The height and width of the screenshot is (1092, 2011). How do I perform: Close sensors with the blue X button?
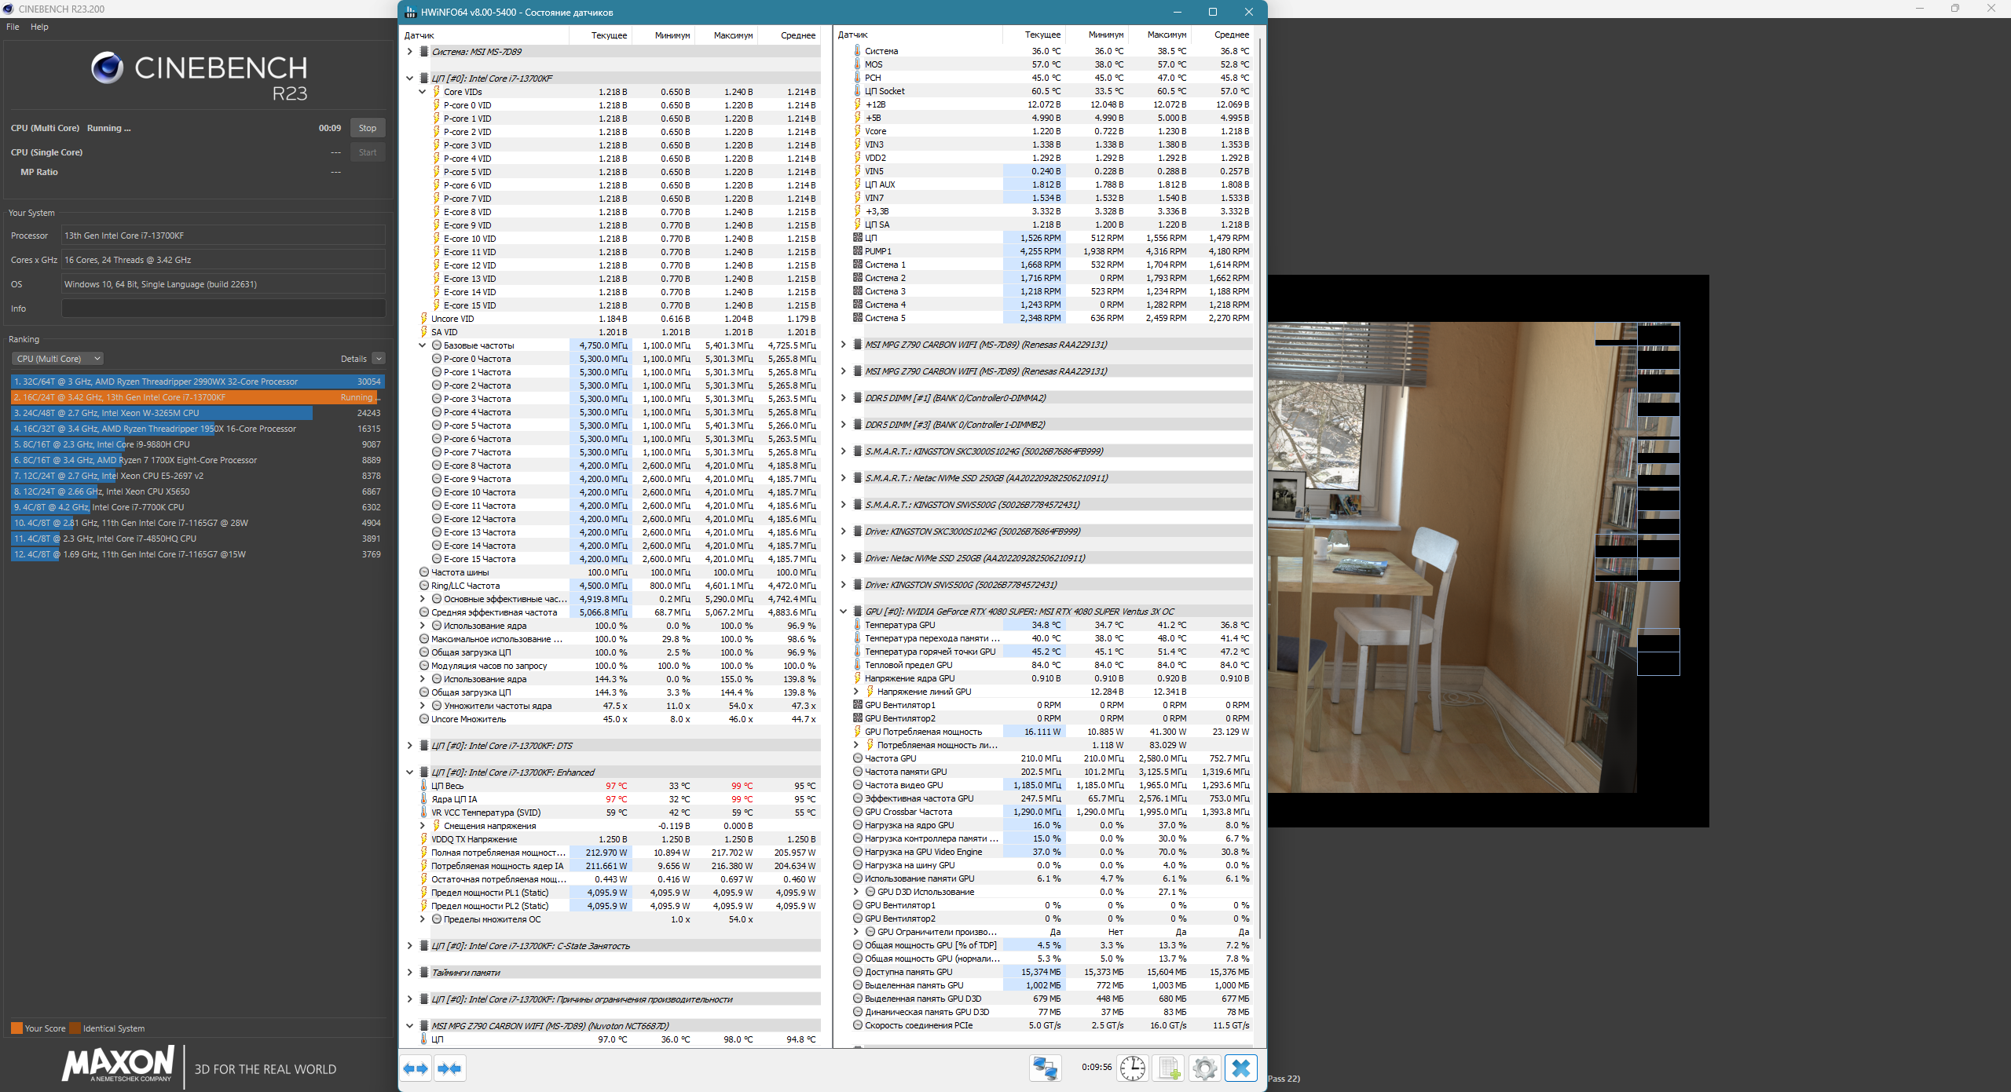pyautogui.click(x=1241, y=1068)
